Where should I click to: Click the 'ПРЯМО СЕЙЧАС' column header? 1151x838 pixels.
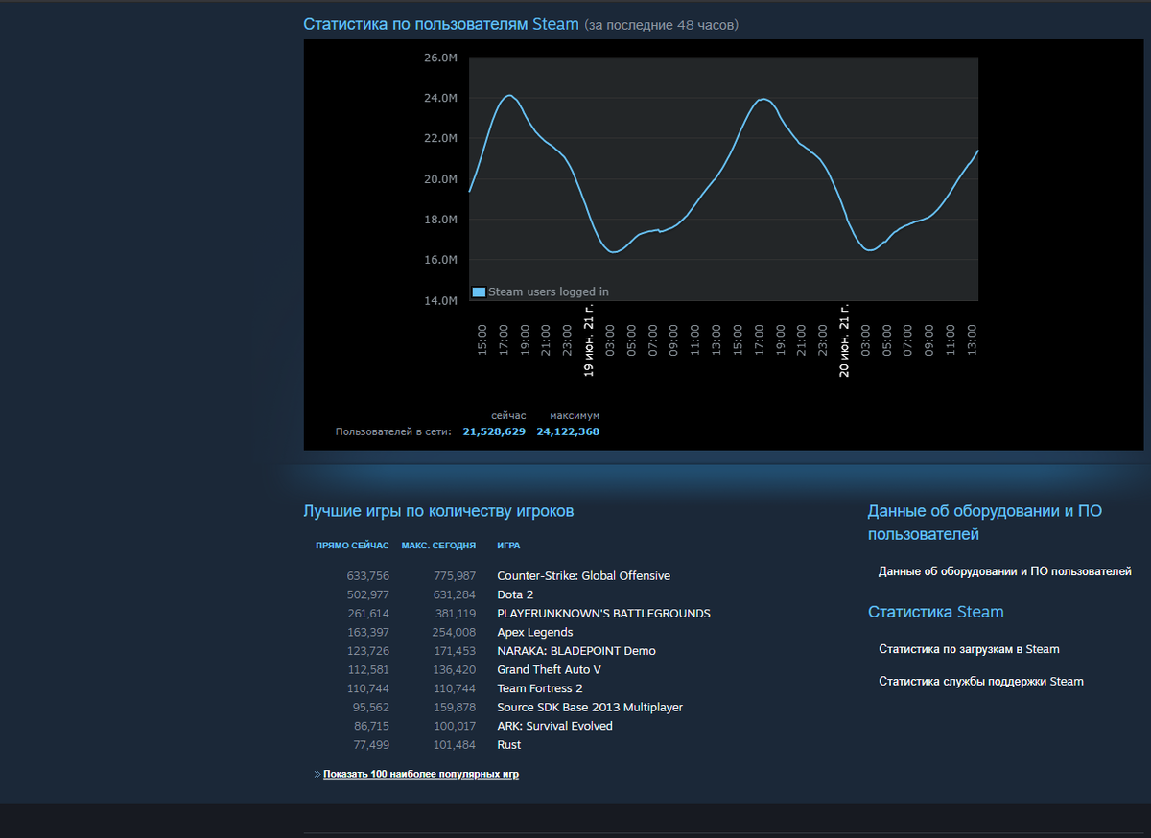click(x=352, y=546)
